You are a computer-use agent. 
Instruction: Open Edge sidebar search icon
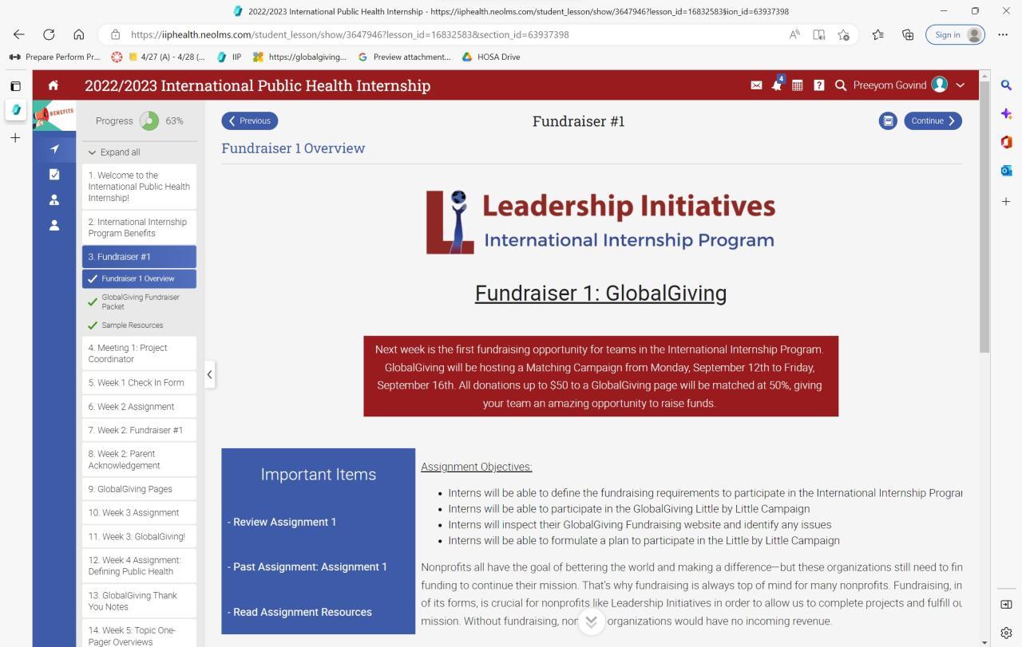[1006, 85]
